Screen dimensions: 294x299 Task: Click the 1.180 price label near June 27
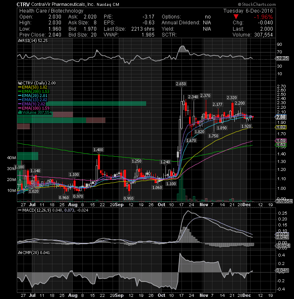click(19, 167)
